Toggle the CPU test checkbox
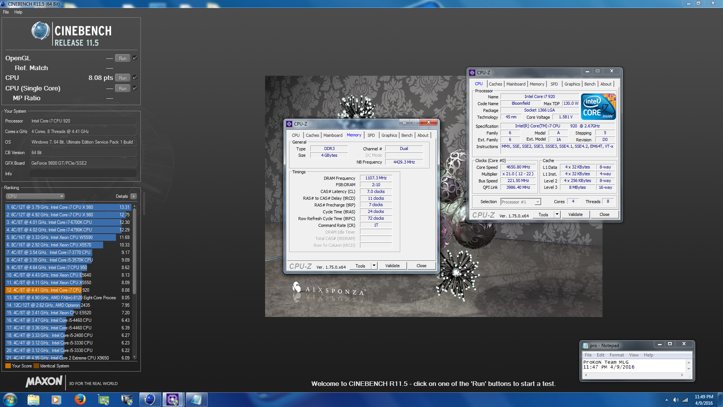Viewport: 723px width, 407px height. [x=135, y=78]
